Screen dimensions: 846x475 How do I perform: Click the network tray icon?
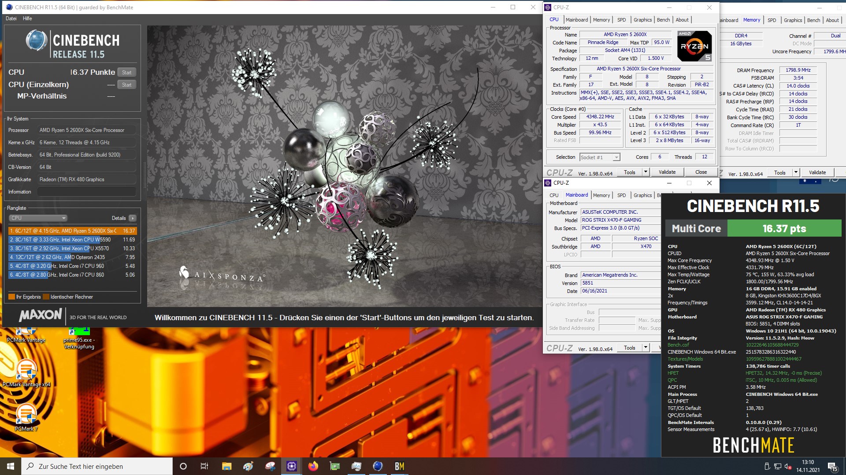coord(777,466)
